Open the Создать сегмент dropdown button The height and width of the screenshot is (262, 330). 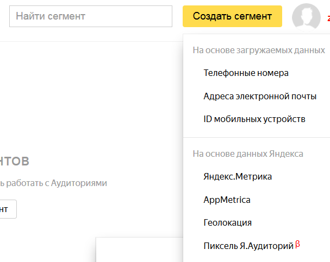click(232, 16)
